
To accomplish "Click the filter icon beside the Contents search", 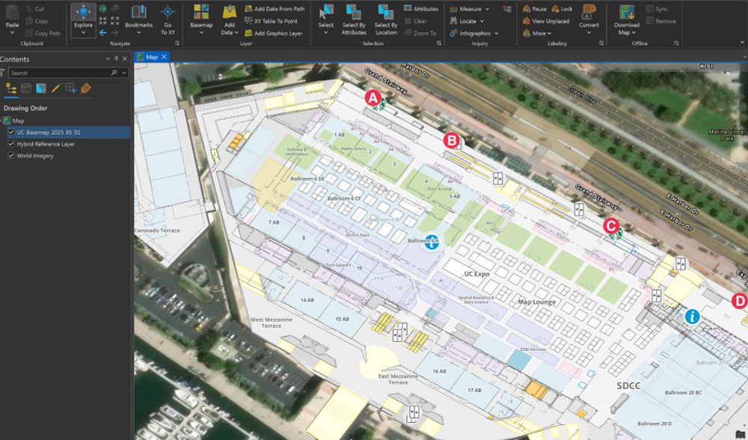I will [2, 73].
